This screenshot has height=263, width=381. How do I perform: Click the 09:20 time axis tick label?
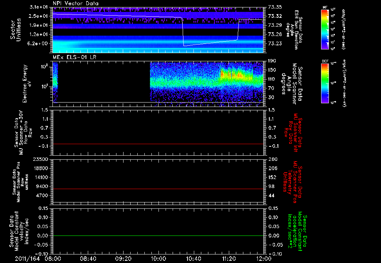[124, 258]
